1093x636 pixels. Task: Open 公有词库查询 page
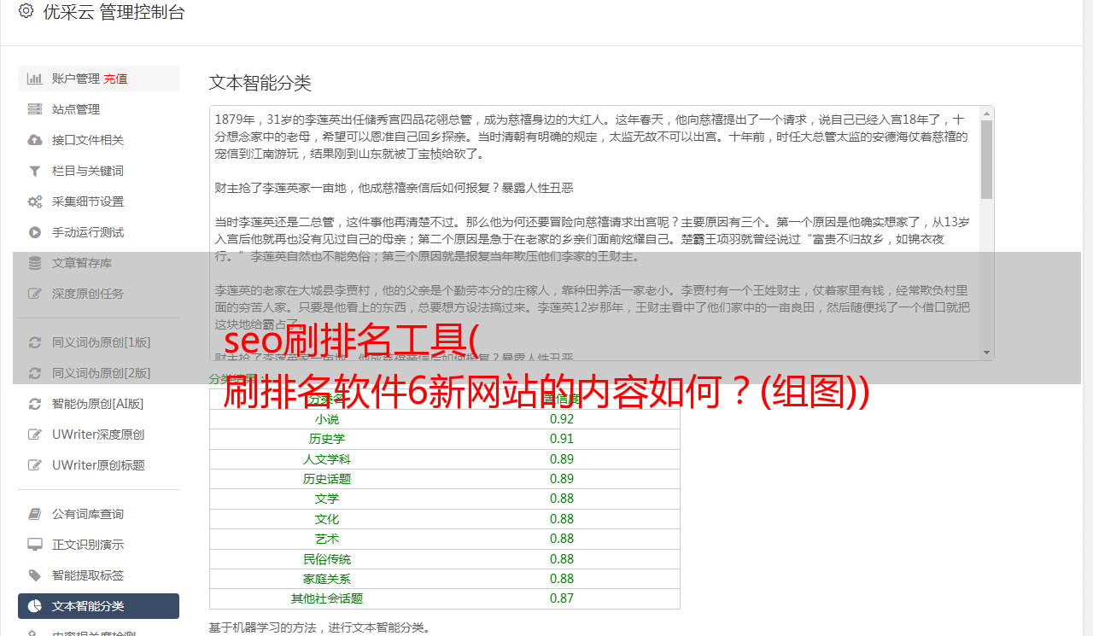pos(98,514)
